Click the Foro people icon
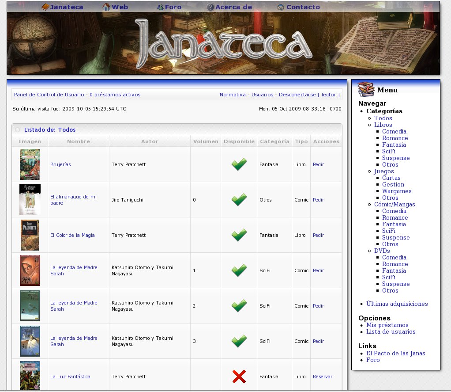This screenshot has height=392, width=451. [x=161, y=7]
